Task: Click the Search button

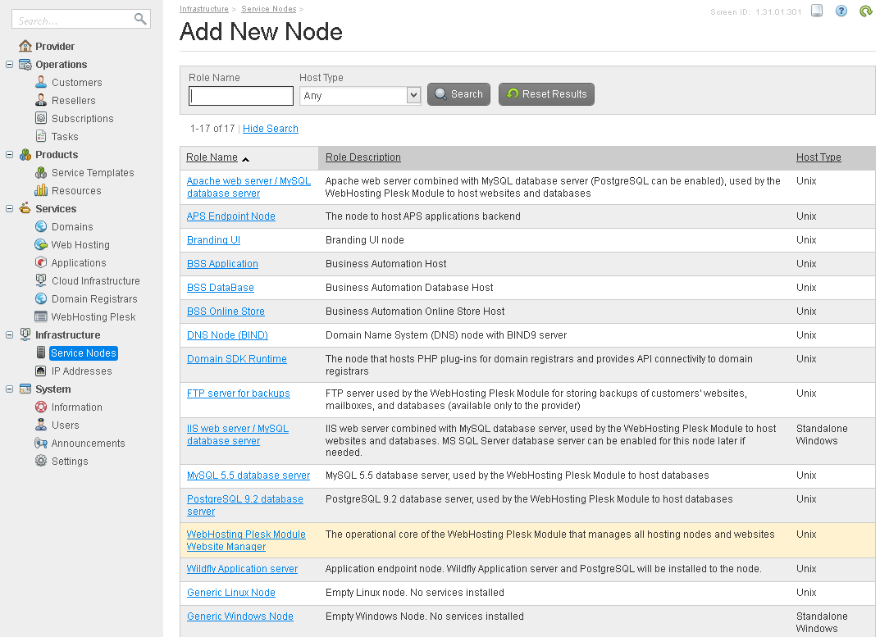Action: (x=458, y=94)
